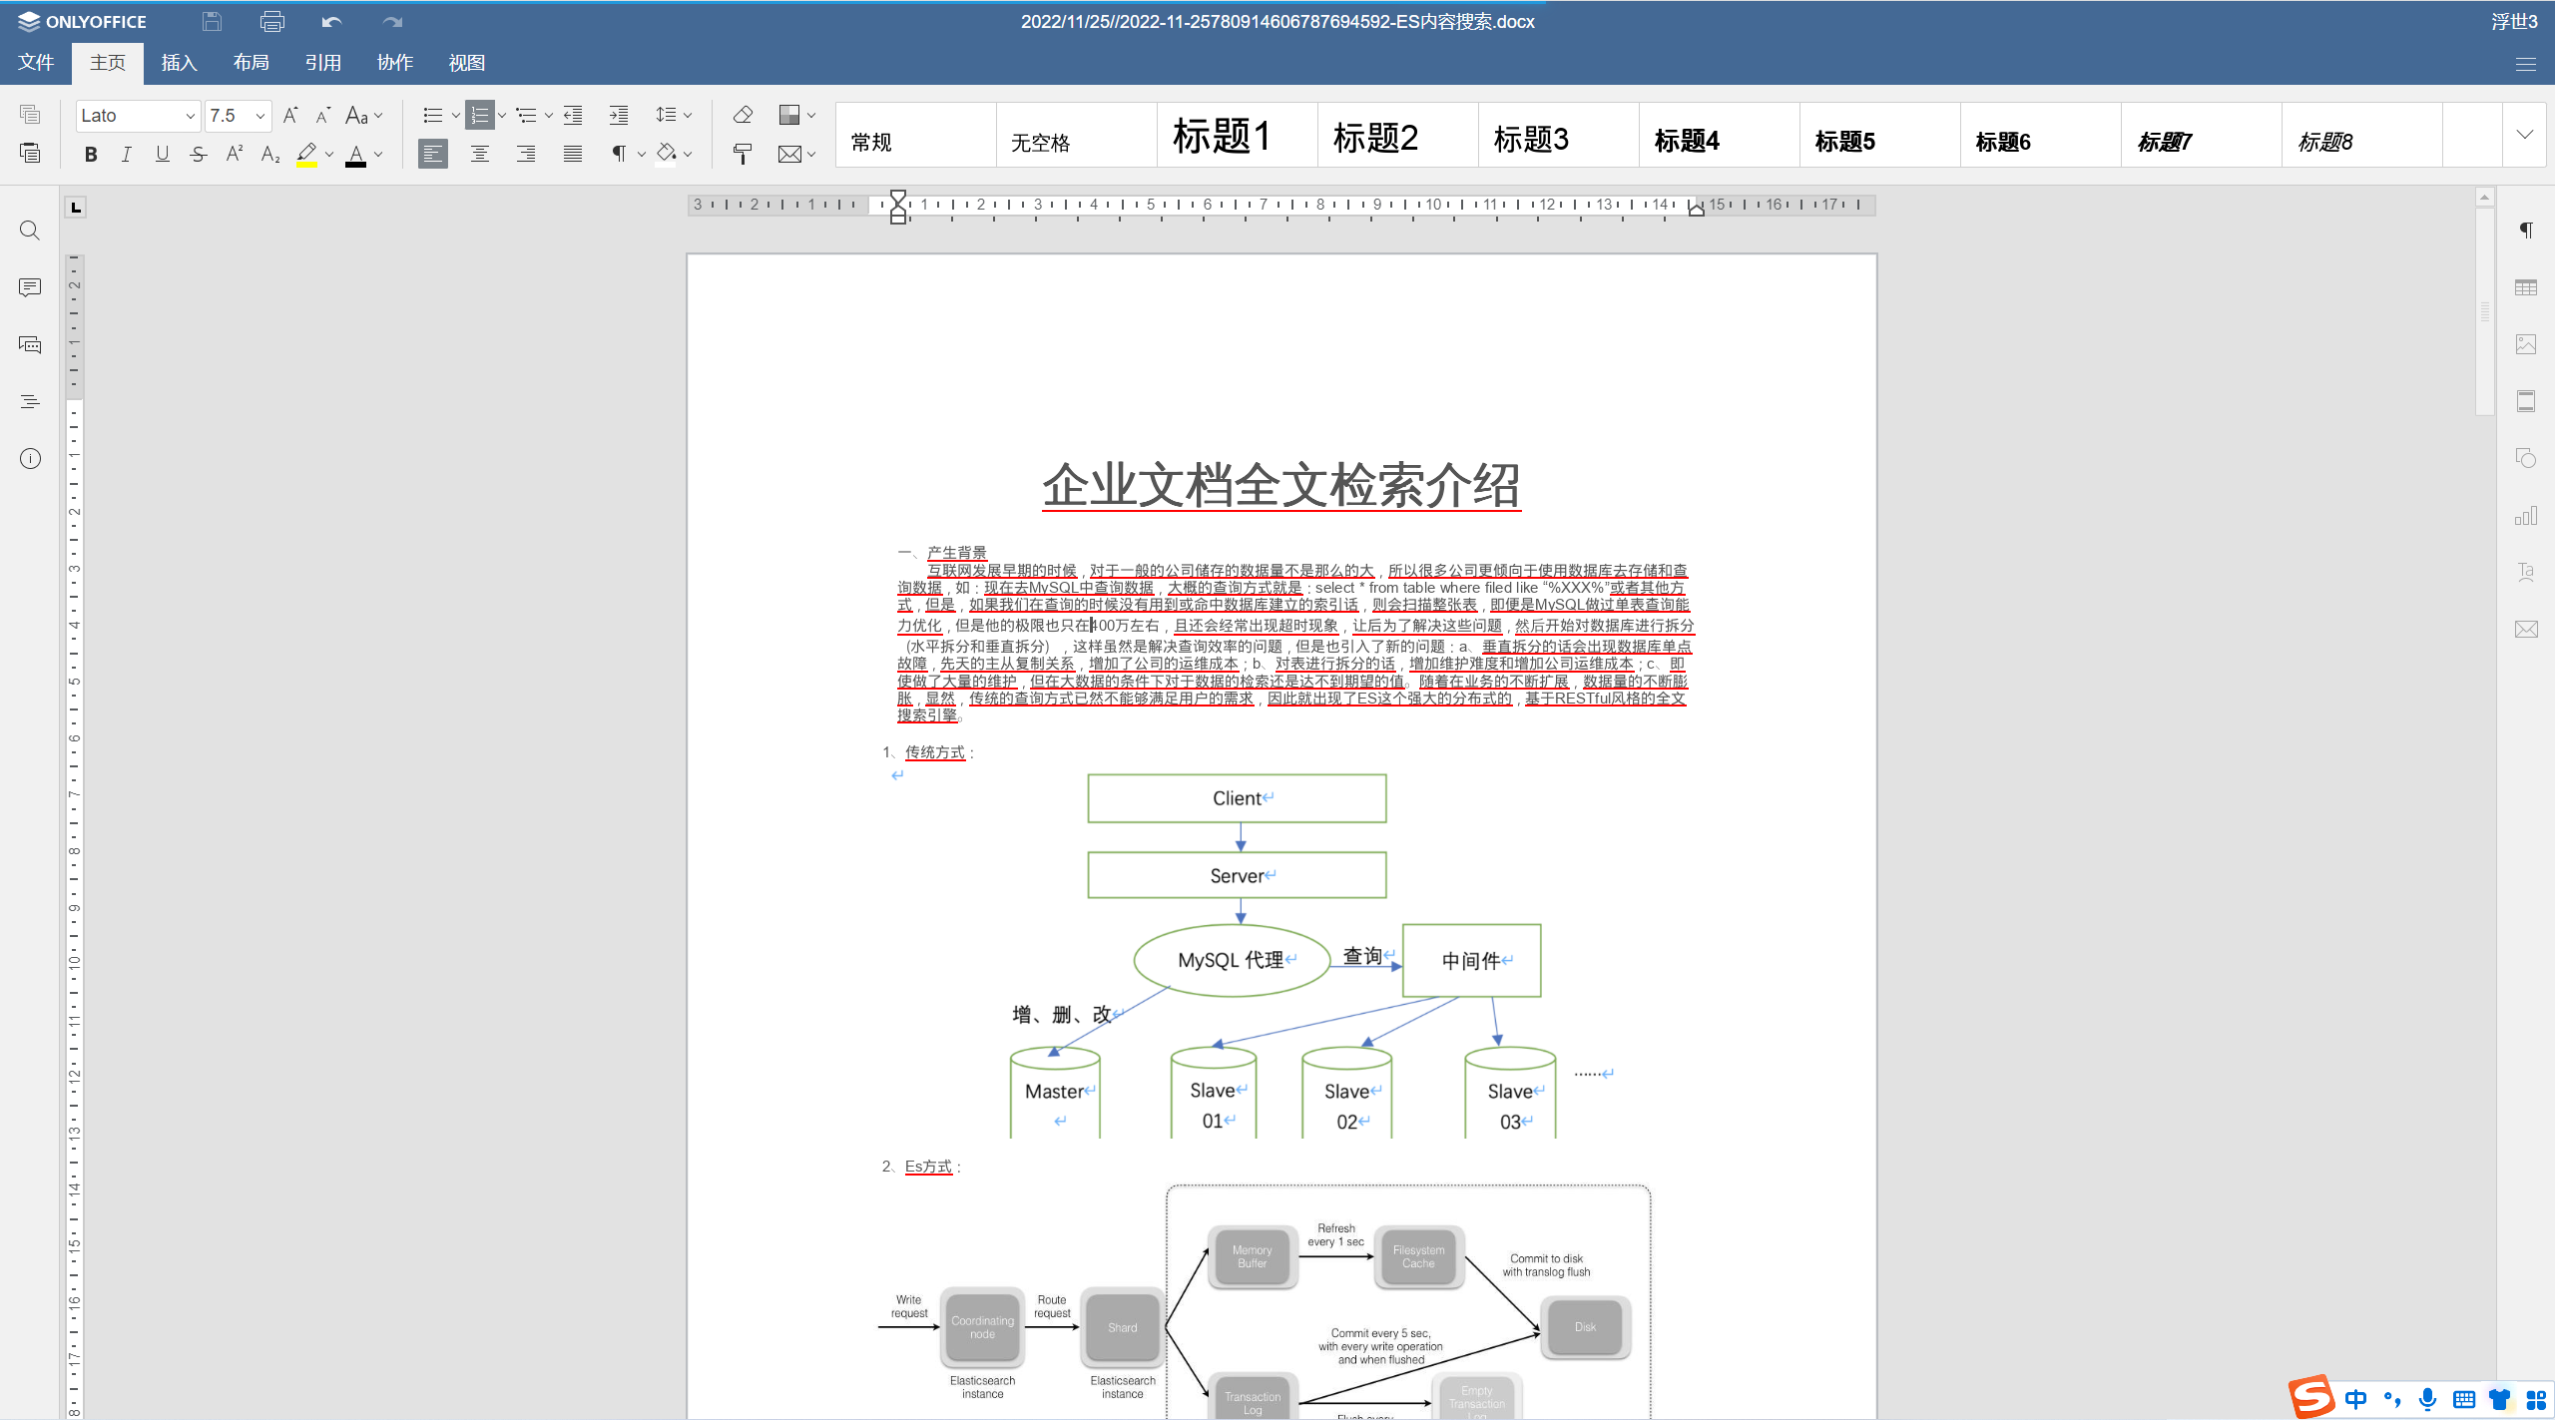Toggle italic formatting

[x=126, y=154]
